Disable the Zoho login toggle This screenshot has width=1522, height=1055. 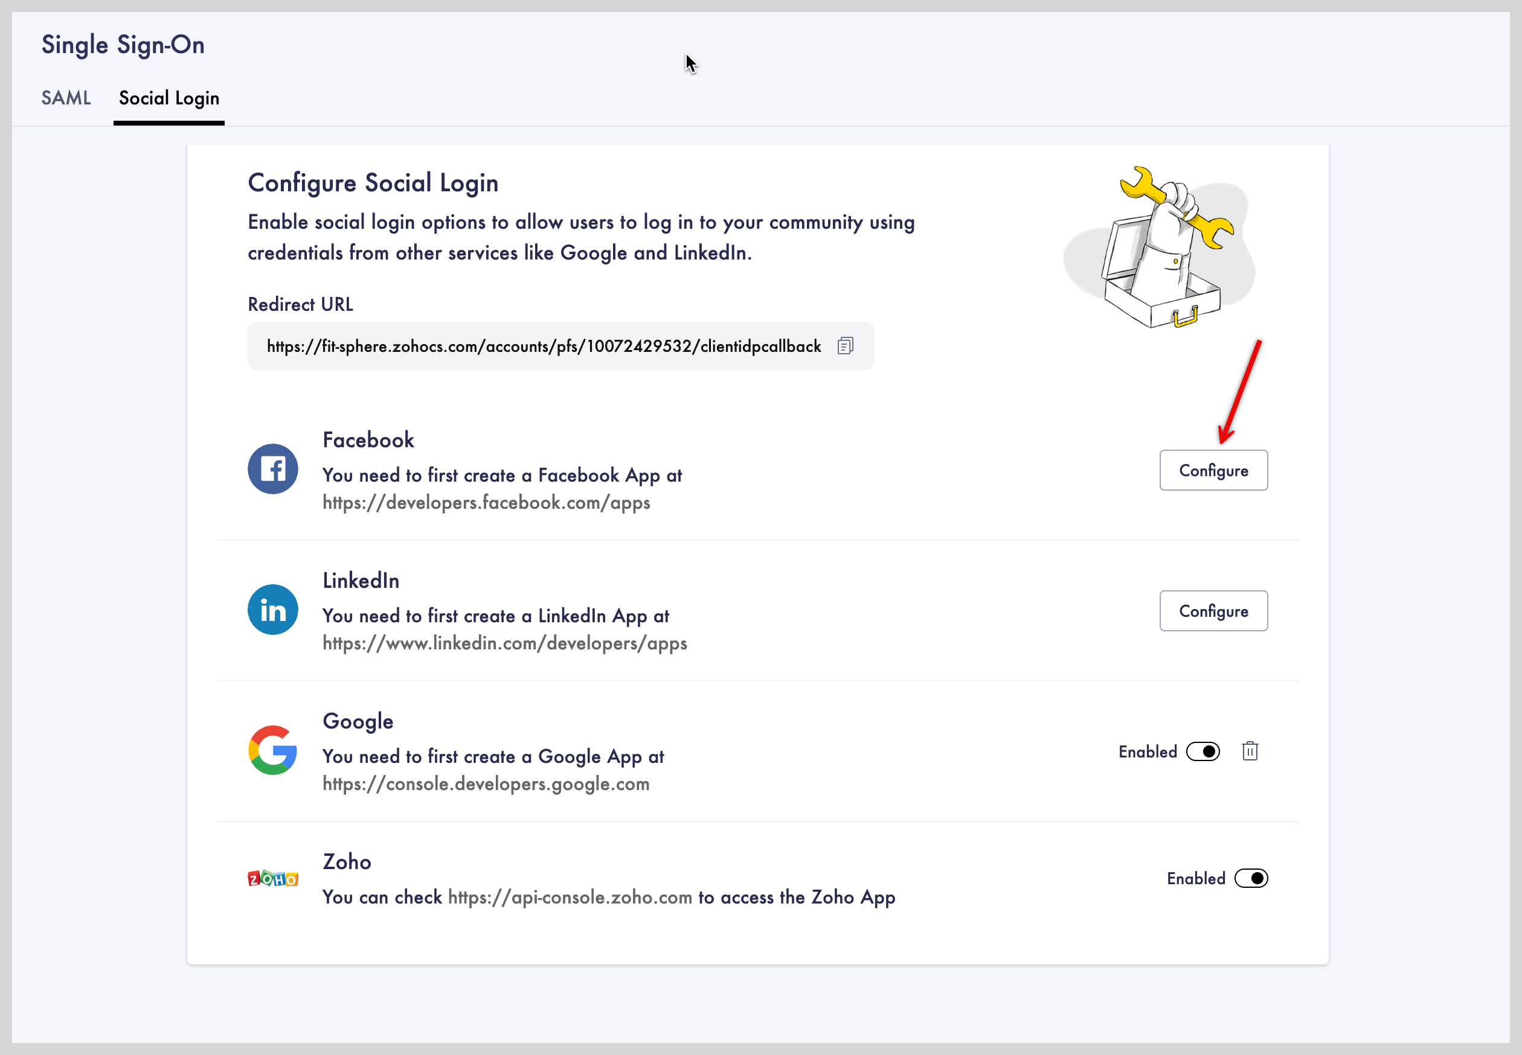tap(1251, 879)
